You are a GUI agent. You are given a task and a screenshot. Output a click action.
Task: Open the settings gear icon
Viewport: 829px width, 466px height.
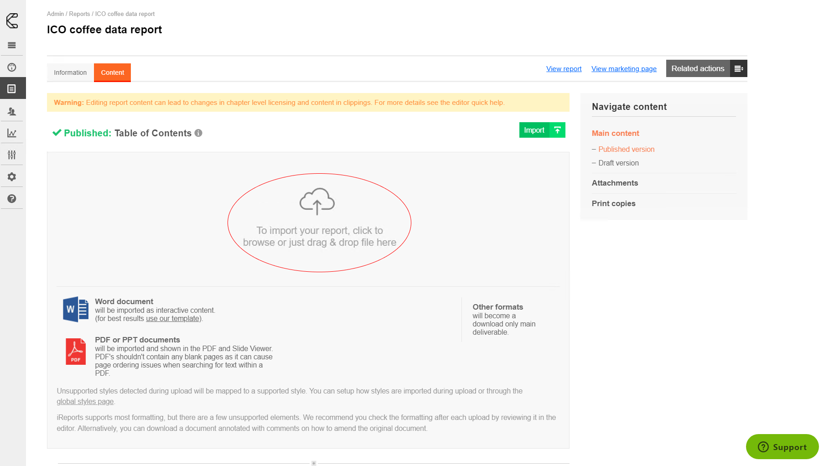pyautogui.click(x=12, y=177)
